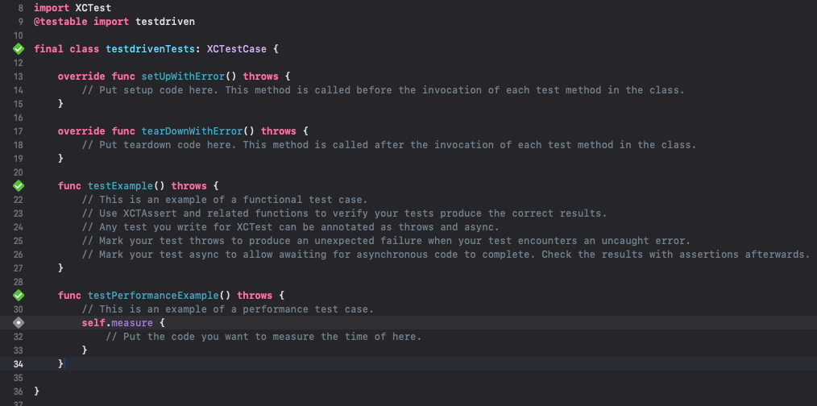Image resolution: width=817 pixels, height=406 pixels.
Task: Click the testPerformanceExample function name
Action: (153, 296)
